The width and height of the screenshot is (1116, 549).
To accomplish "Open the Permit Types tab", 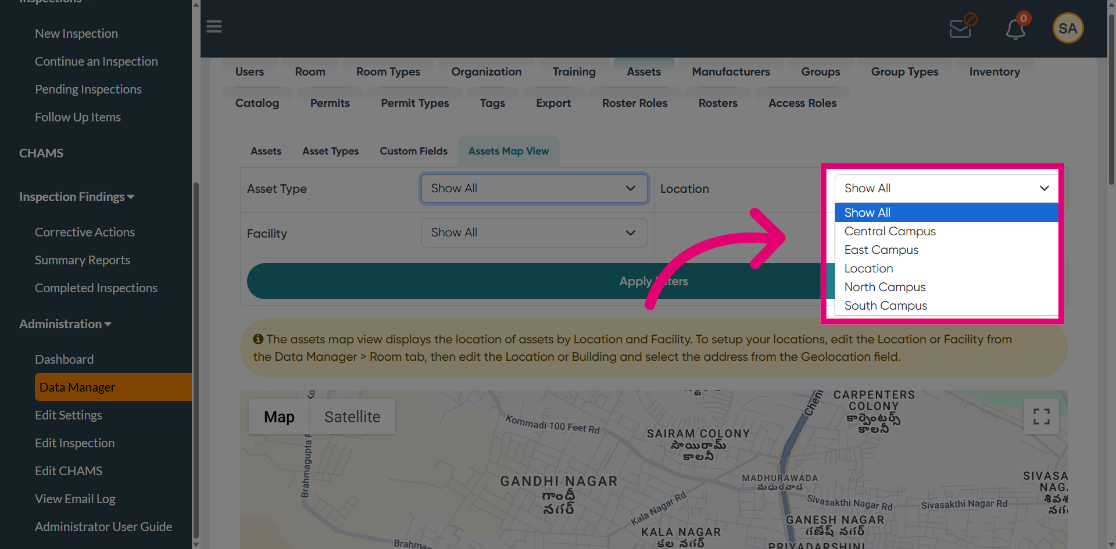I will click(415, 103).
